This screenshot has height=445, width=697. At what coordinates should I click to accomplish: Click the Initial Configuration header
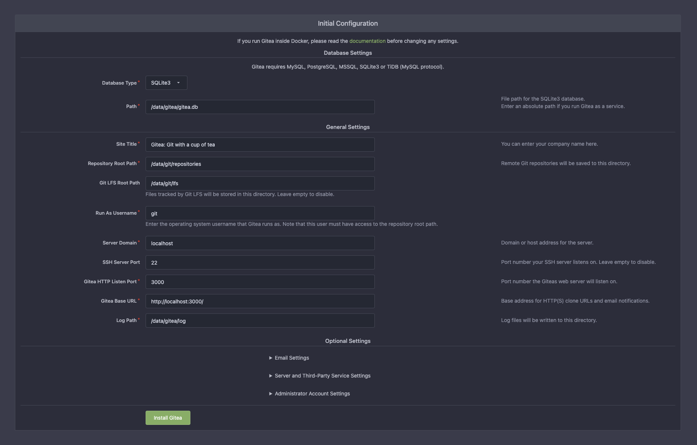tap(347, 23)
